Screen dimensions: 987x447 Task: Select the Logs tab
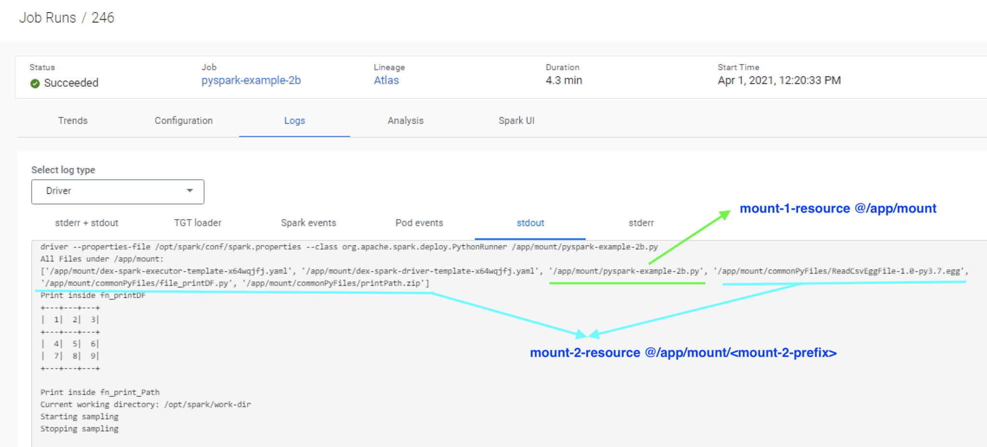click(294, 120)
